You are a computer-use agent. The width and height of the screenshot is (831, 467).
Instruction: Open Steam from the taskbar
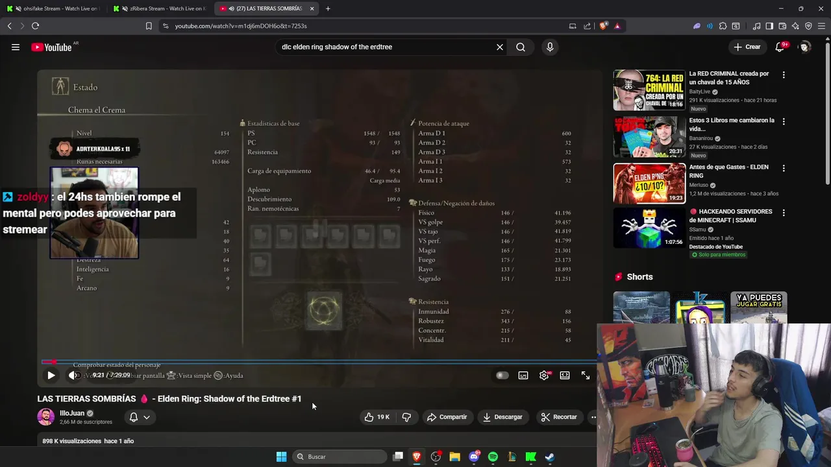point(549,457)
